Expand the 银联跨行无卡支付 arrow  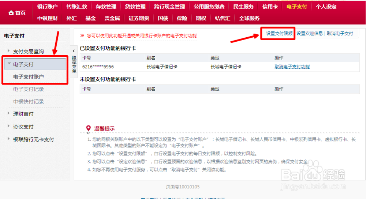[x=8, y=139]
